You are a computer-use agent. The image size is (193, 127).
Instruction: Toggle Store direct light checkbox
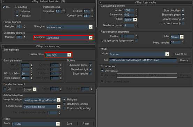tap(183, 10)
